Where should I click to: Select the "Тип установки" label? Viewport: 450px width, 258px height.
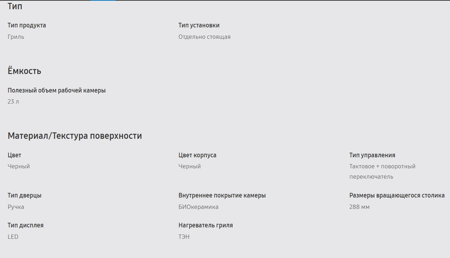tap(199, 25)
